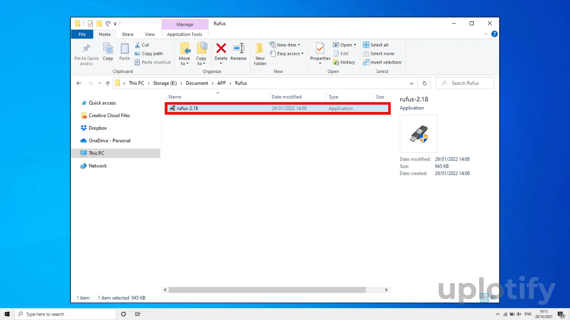Viewport: 570px width, 320px height.
Task: Expand the Easy access dropdown
Action: click(x=286, y=54)
